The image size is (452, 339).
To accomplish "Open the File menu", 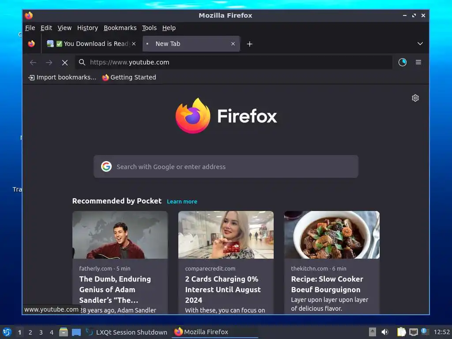I will tap(30, 28).
